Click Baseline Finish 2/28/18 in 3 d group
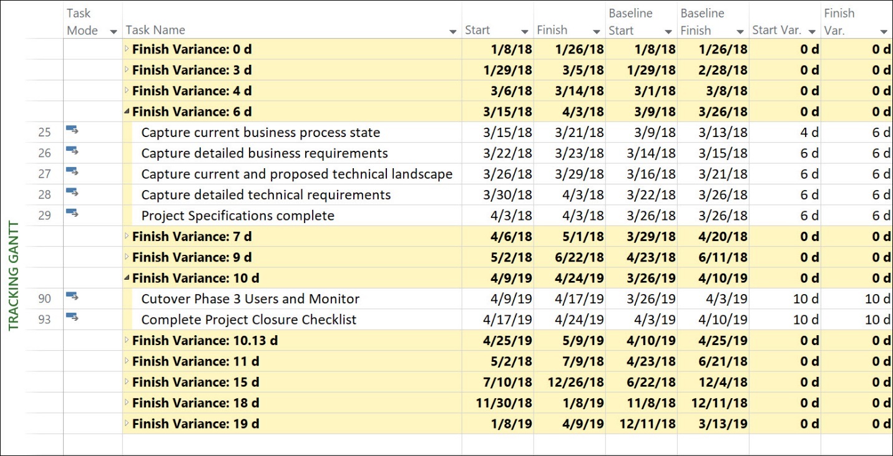Screen dimensions: 893x456 [723, 70]
